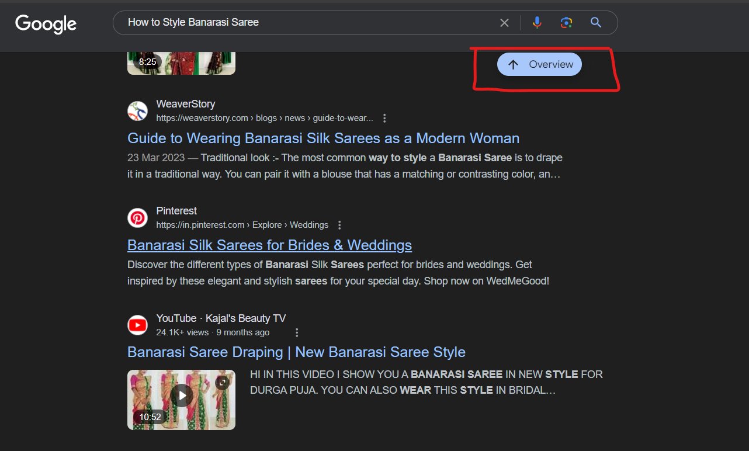The width and height of the screenshot is (749, 451).
Task: Open the three-dot menu for the YouTube result
Action: pos(297,332)
